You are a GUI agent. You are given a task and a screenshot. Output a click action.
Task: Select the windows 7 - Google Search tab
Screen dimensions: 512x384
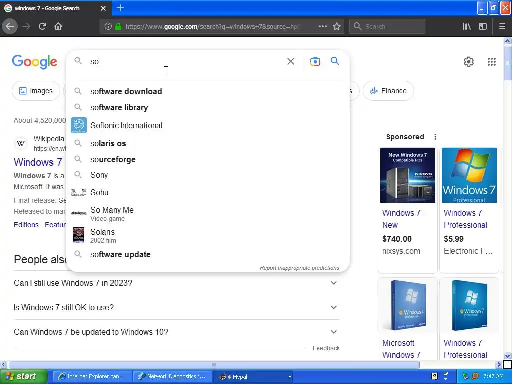click(x=56, y=8)
